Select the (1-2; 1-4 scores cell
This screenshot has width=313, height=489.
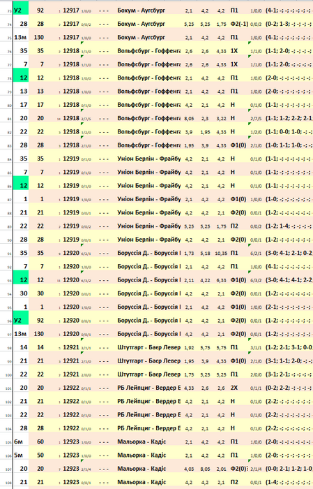point(289,226)
